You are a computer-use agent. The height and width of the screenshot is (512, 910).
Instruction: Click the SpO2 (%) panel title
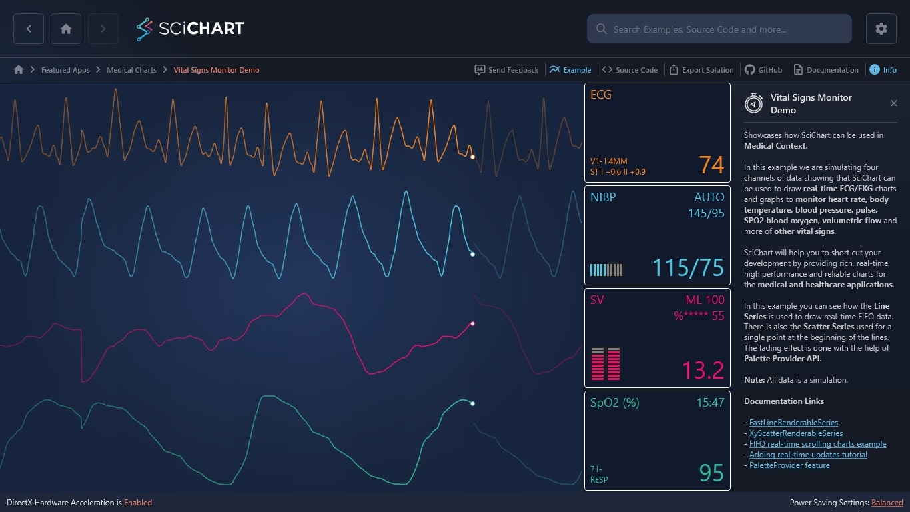(615, 403)
